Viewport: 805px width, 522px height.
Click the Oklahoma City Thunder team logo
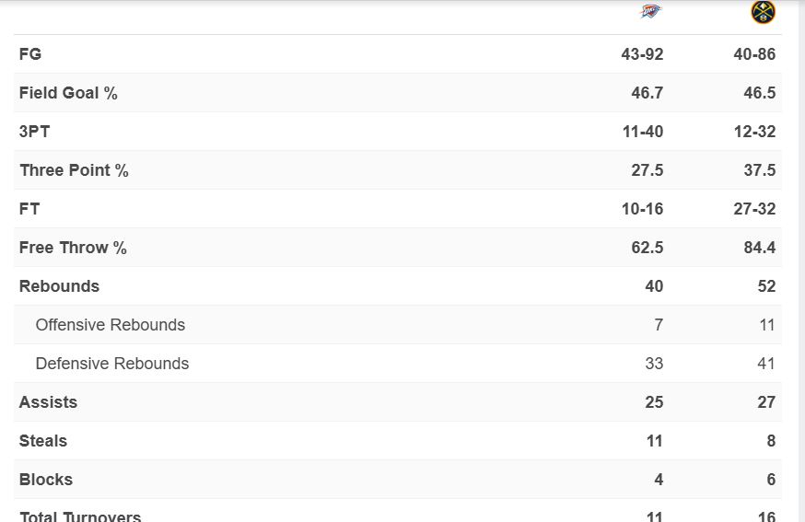click(x=650, y=12)
